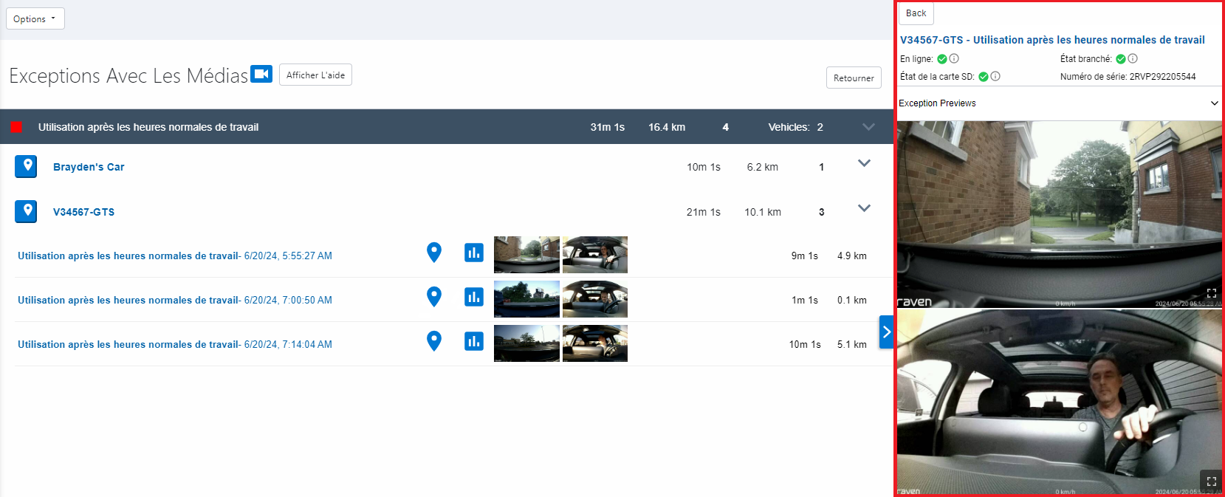This screenshot has height=497, width=1225.
Task: Collapse the V34567-GTS row chevron
Action: (x=864, y=208)
